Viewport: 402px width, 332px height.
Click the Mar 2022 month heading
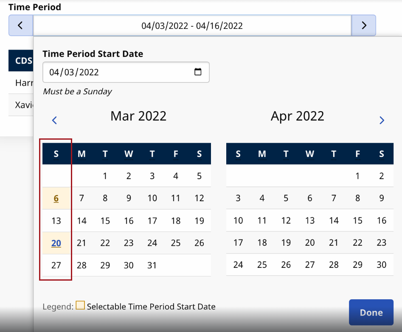point(138,116)
